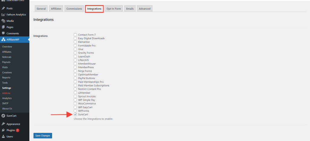This screenshot has height=141, width=310.
Task: Enable the PayPal Buttons integration
Action: tap(75, 78)
